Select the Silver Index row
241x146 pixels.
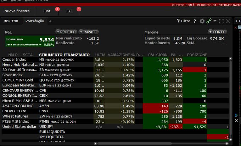[x=115, y=75]
